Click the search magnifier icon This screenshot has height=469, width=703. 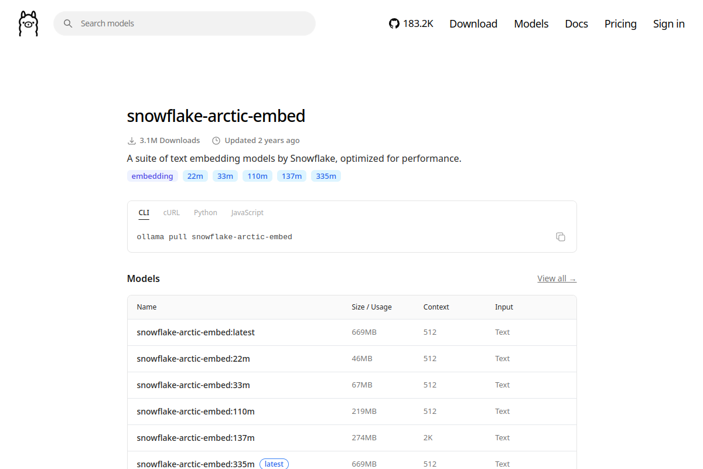68,23
